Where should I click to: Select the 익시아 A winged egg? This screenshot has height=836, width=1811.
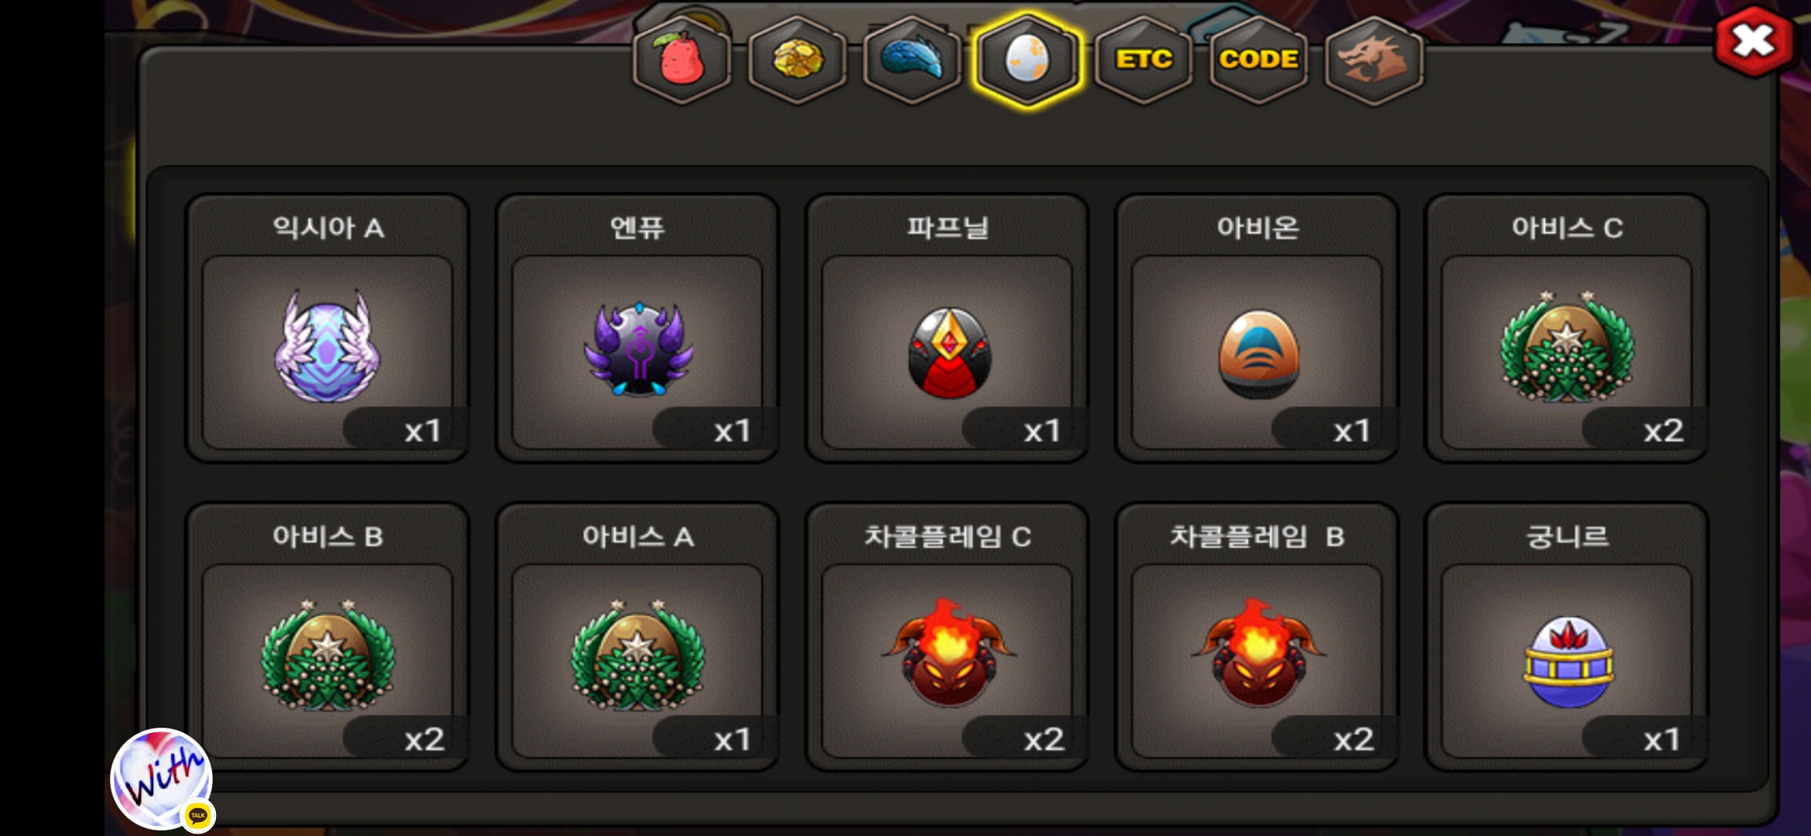[x=327, y=328]
